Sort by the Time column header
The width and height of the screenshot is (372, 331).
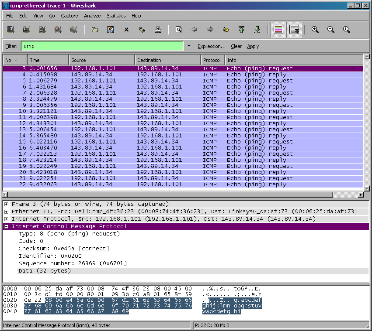pos(48,60)
